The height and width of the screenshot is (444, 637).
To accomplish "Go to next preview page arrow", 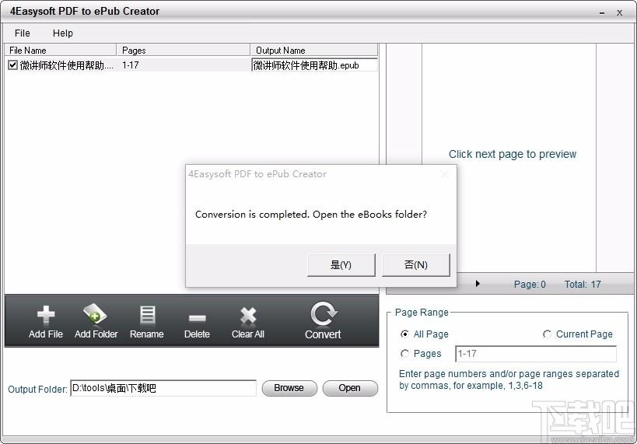I will [x=478, y=284].
